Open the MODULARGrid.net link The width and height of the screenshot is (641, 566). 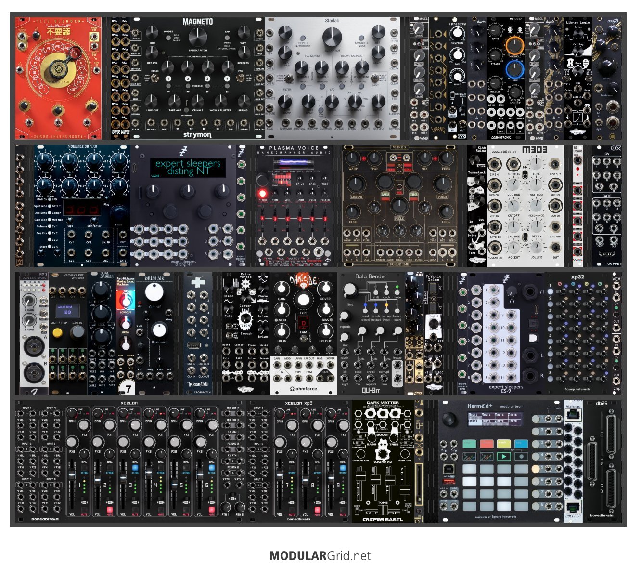click(320, 556)
